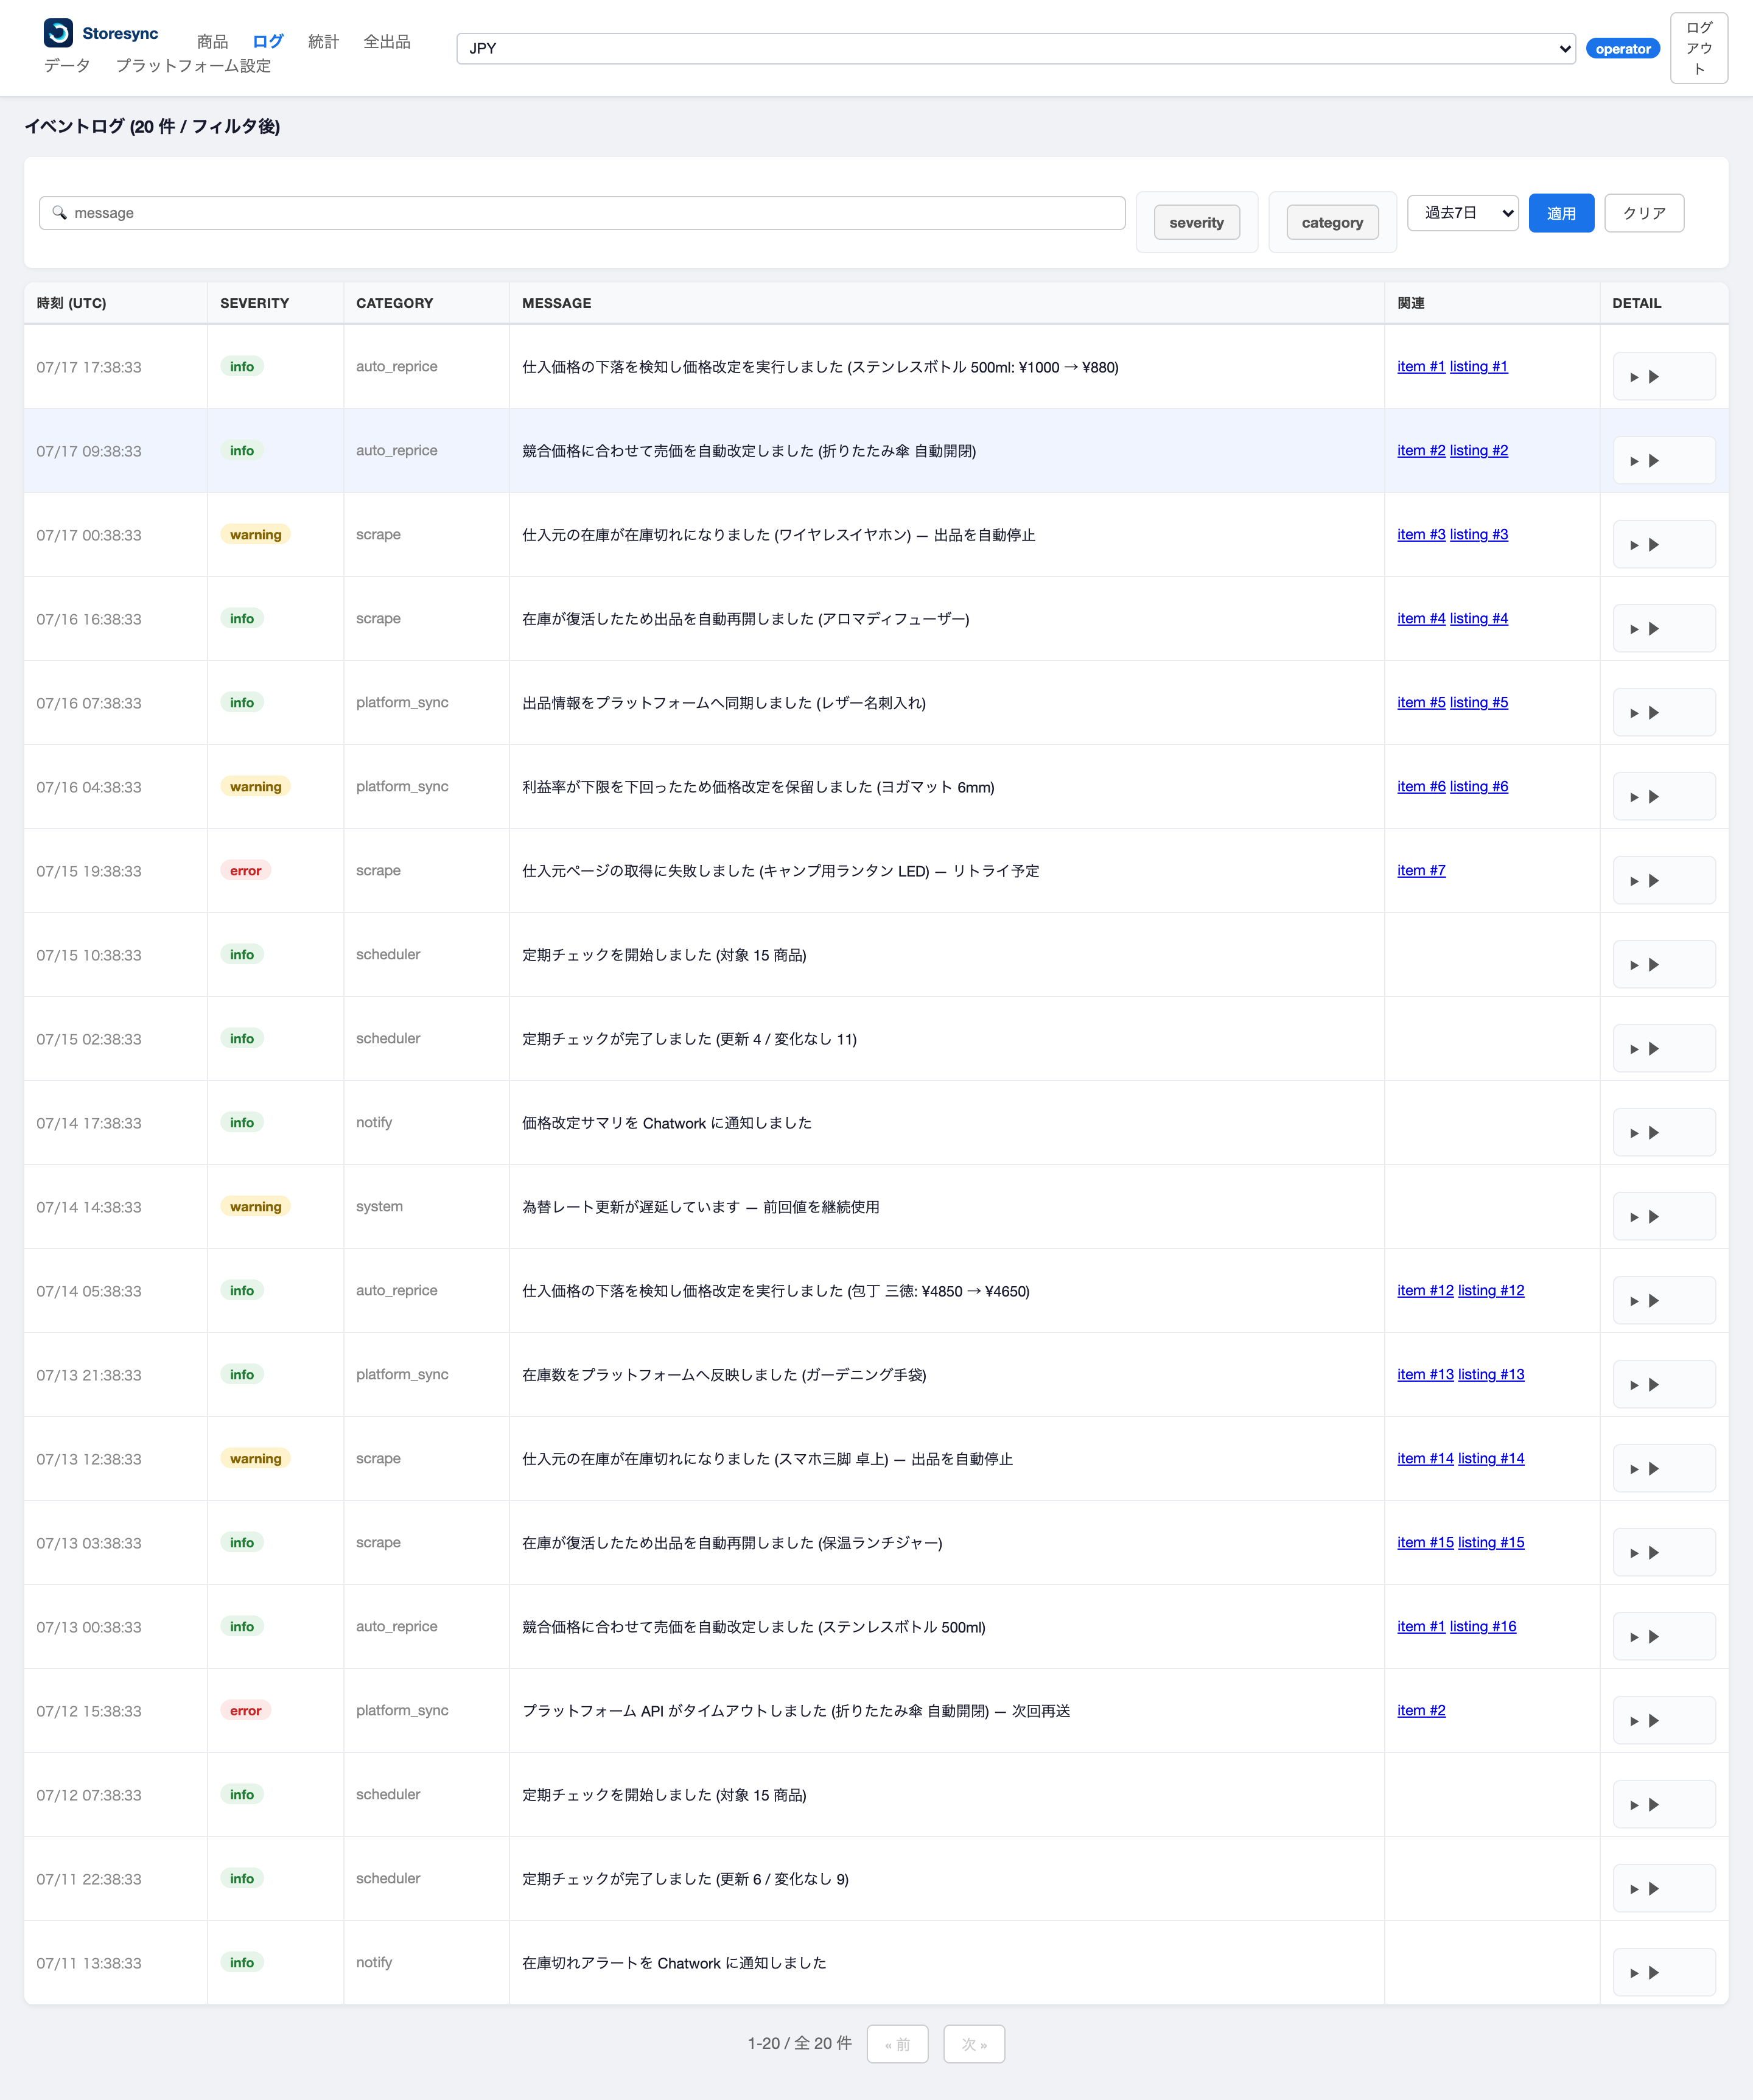The image size is (1753, 2100).
Task: Open the item #1 link in 07/17 17:38:33 row
Action: click(1421, 366)
